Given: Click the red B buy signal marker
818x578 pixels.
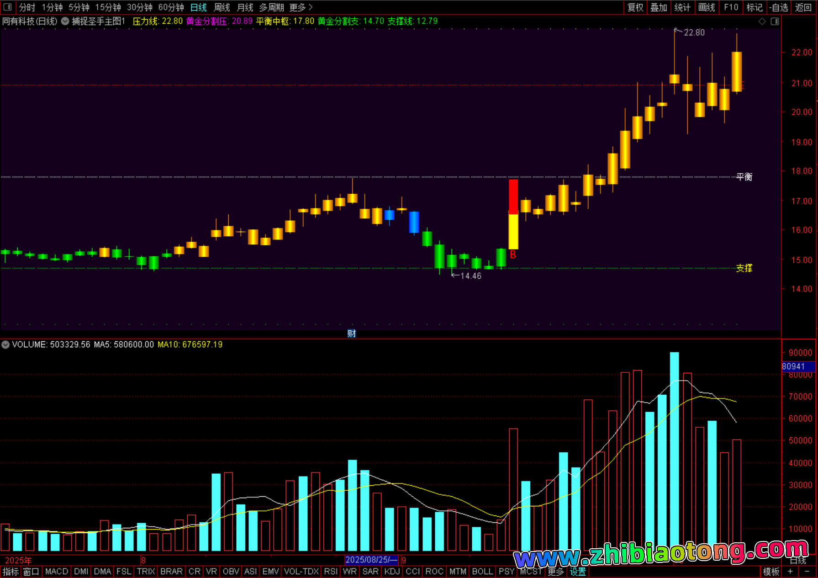Looking at the screenshot, I should click(513, 255).
